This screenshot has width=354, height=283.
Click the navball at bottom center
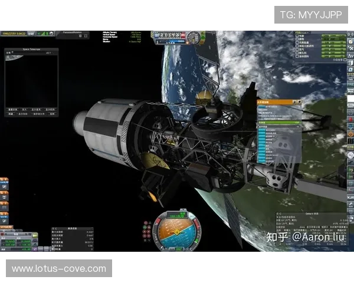(x=173, y=231)
